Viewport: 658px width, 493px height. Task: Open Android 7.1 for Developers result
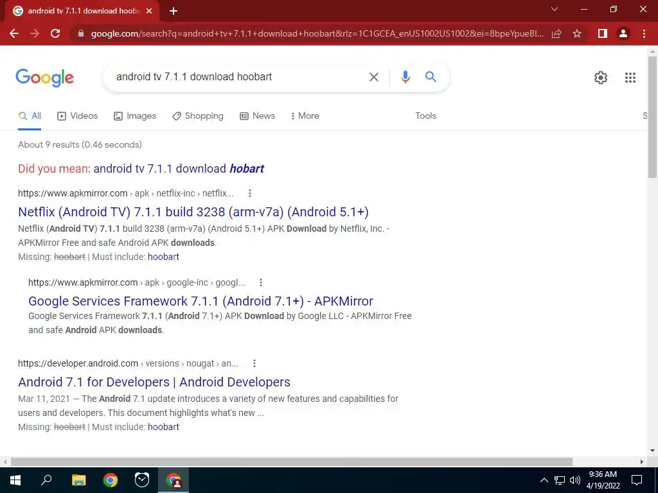(154, 383)
